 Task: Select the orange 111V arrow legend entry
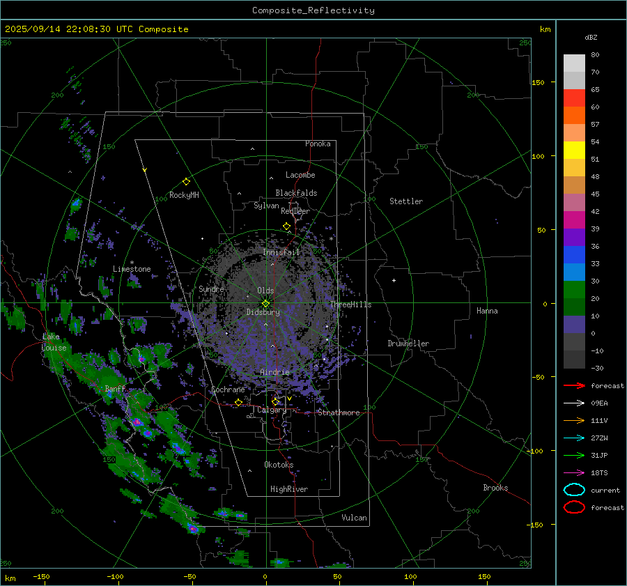click(x=574, y=420)
